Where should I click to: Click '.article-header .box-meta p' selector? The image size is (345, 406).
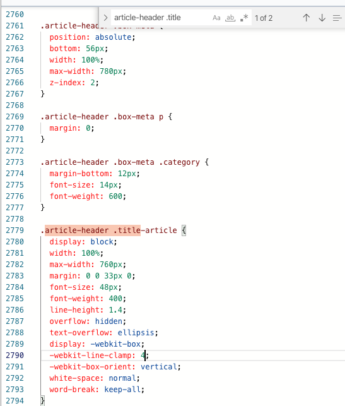(x=102, y=117)
